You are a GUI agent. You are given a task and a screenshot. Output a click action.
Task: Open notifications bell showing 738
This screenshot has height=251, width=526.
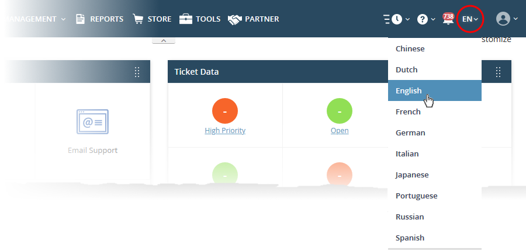pos(448,19)
